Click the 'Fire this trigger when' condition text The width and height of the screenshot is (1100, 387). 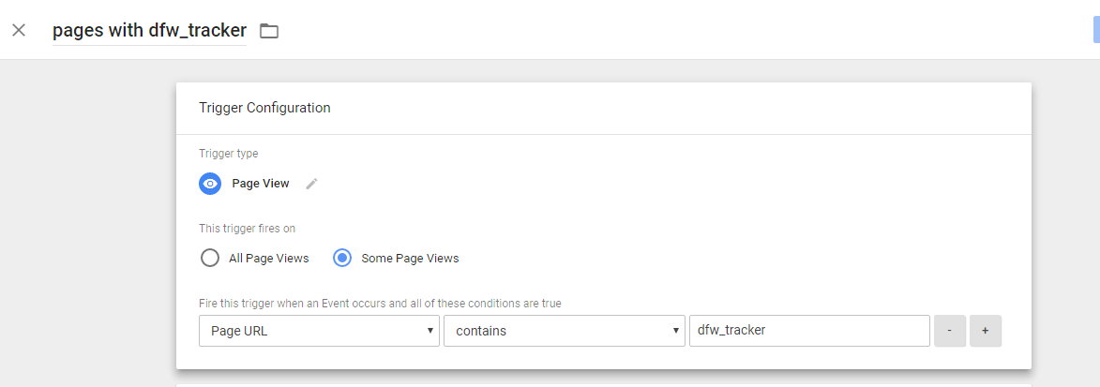380,305
